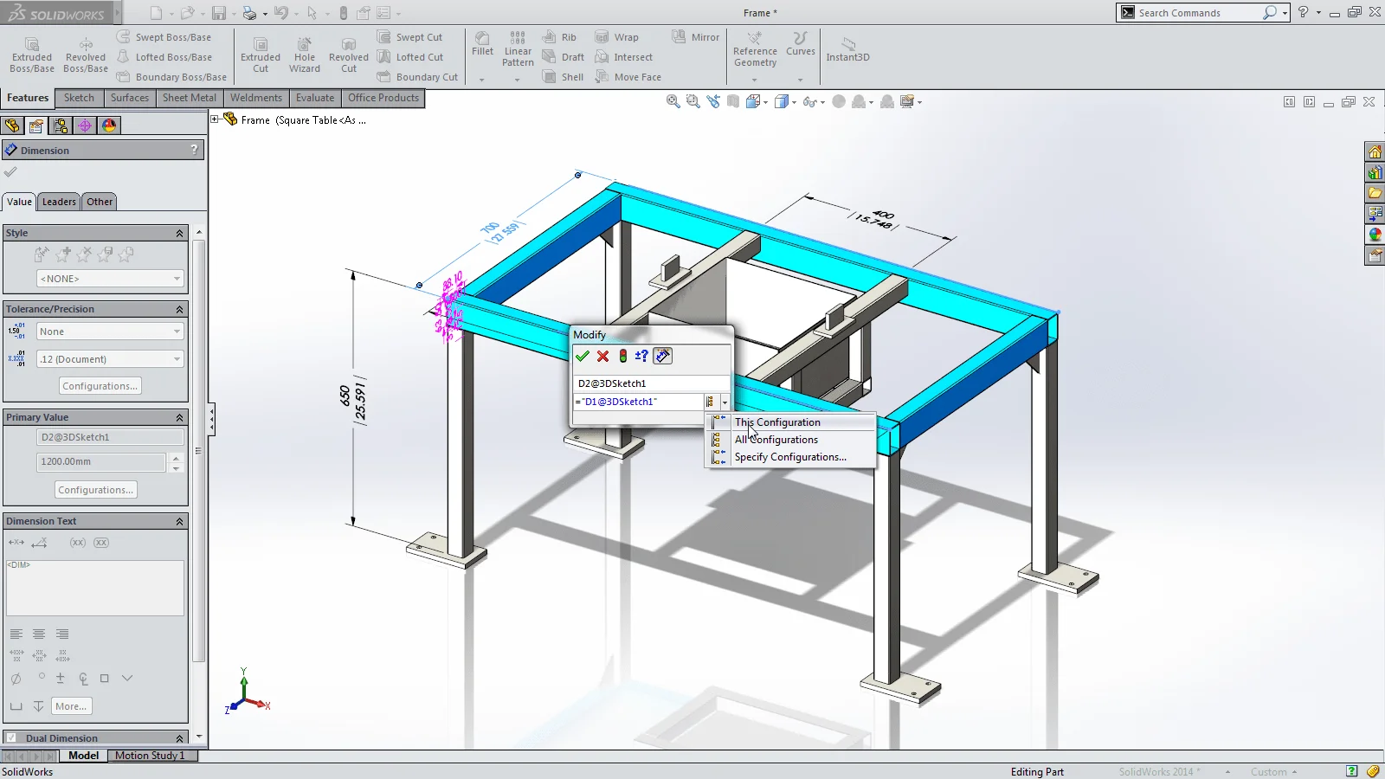This screenshot has height=779, width=1385.
Task: Select the Fillet tool
Action: tap(482, 49)
